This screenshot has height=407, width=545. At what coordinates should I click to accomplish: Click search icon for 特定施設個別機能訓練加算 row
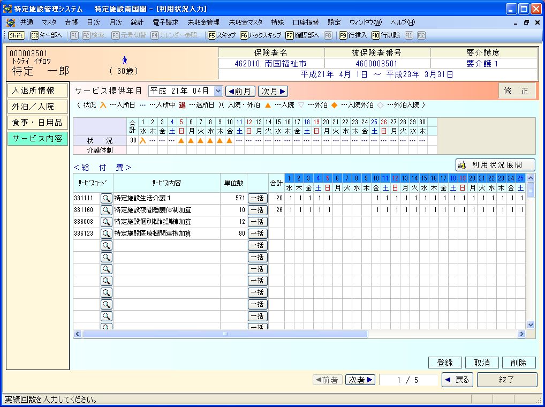tap(107, 222)
